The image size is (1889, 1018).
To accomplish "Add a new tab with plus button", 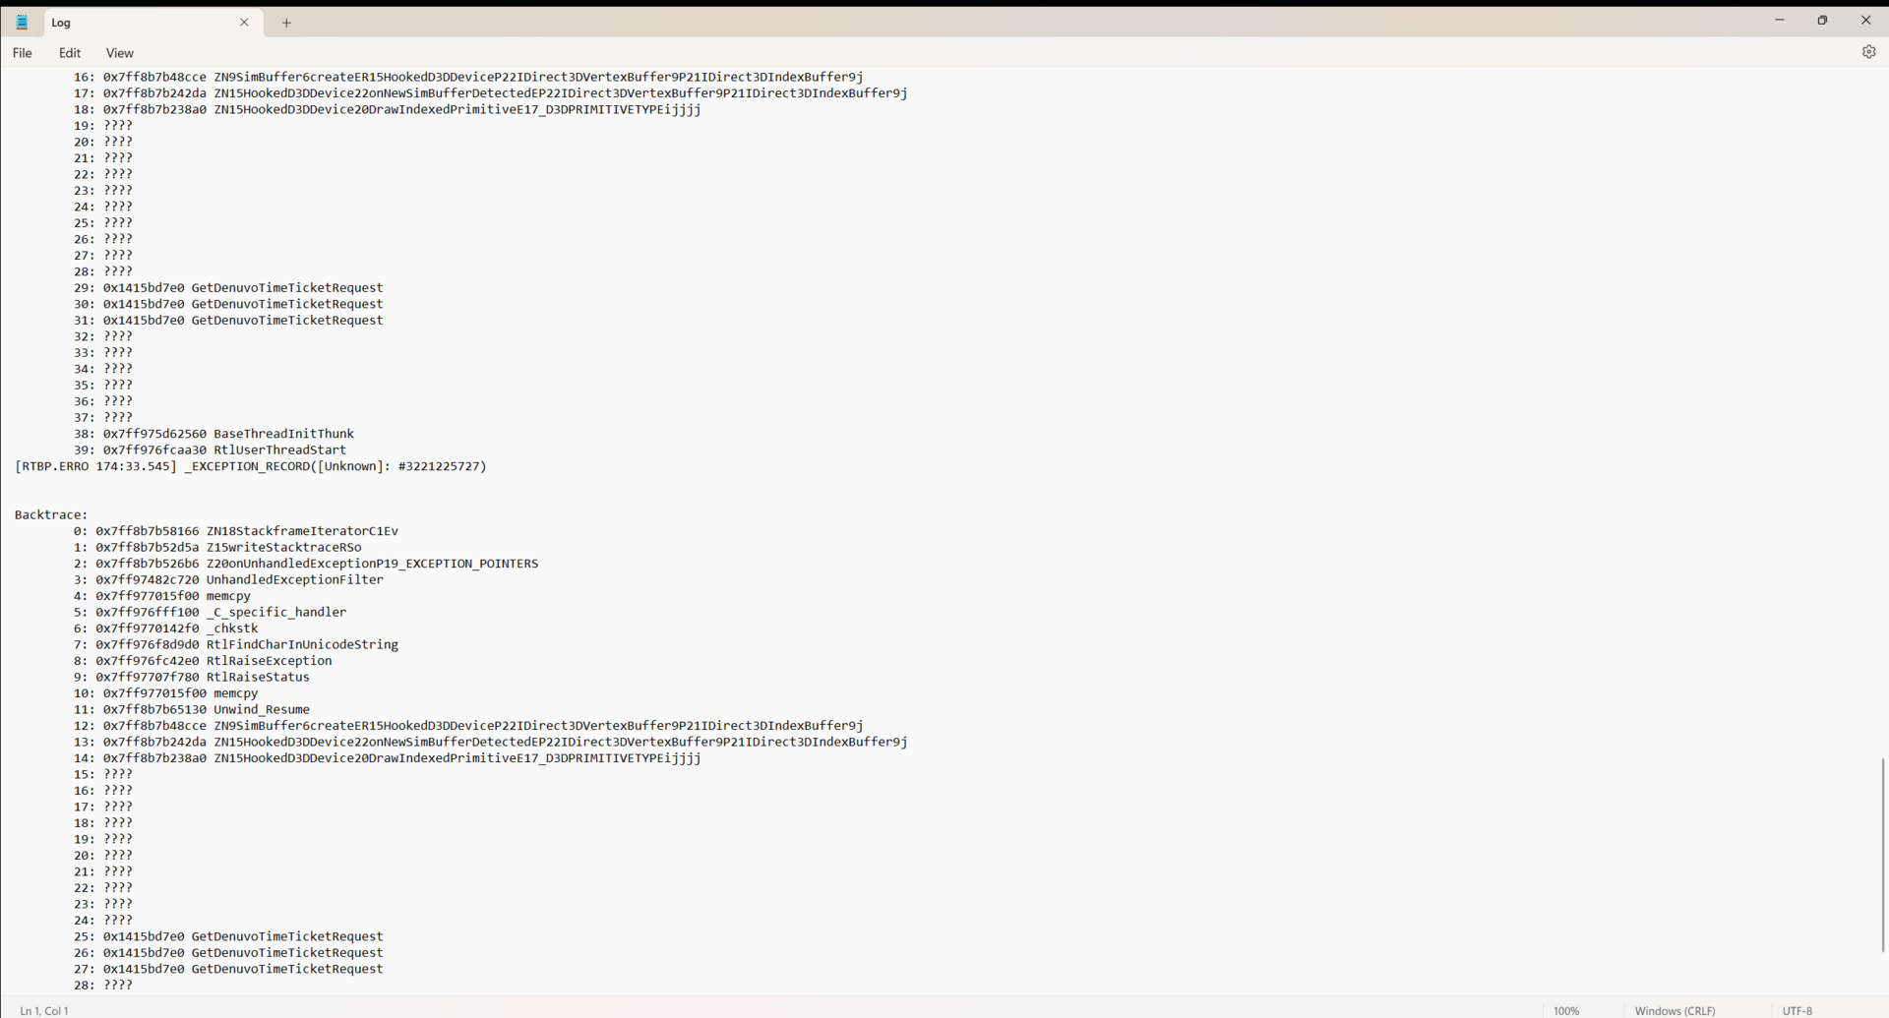I will pyautogui.click(x=286, y=23).
